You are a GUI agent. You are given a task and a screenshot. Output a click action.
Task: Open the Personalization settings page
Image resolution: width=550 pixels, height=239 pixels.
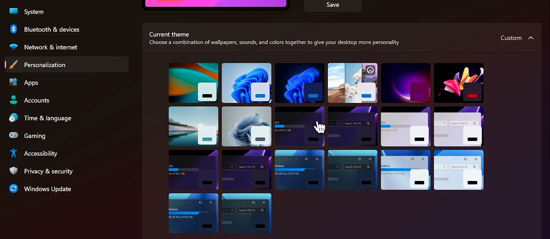tap(45, 65)
